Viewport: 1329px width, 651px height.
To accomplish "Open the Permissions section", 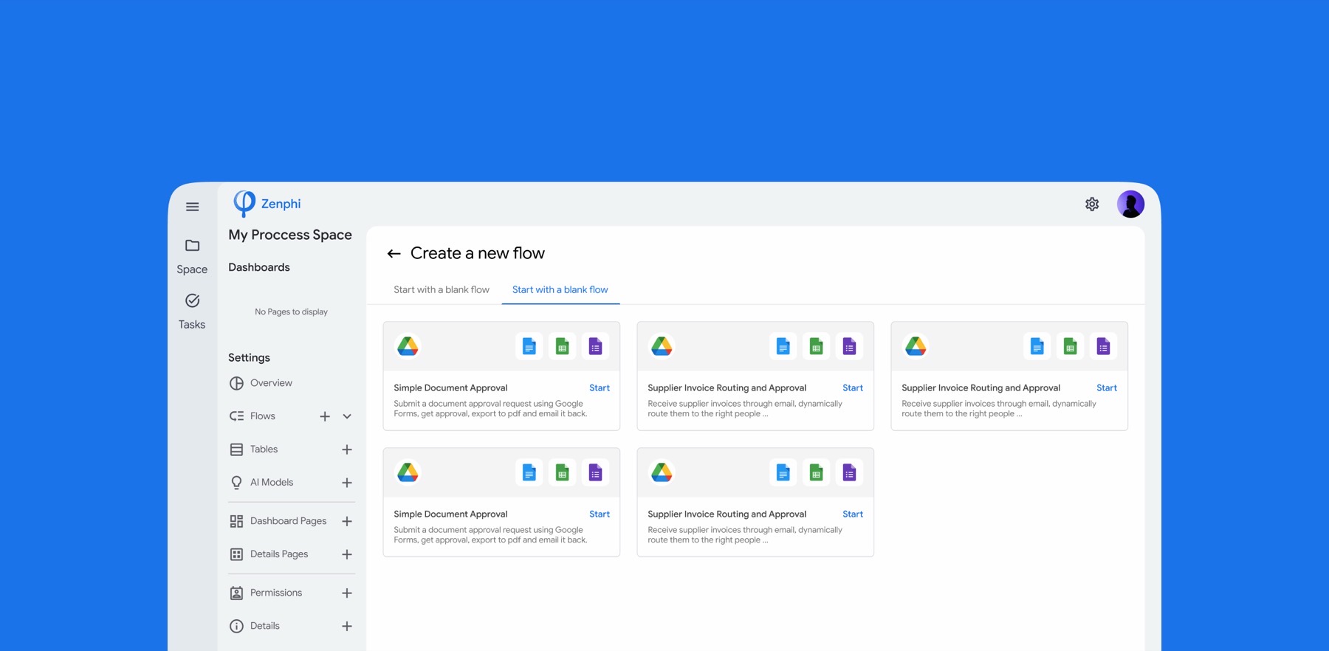I will pos(266,593).
